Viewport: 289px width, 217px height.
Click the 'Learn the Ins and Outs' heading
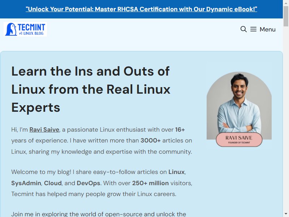(91, 89)
